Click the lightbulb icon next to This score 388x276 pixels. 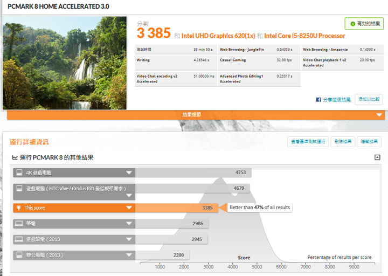tap(19, 208)
